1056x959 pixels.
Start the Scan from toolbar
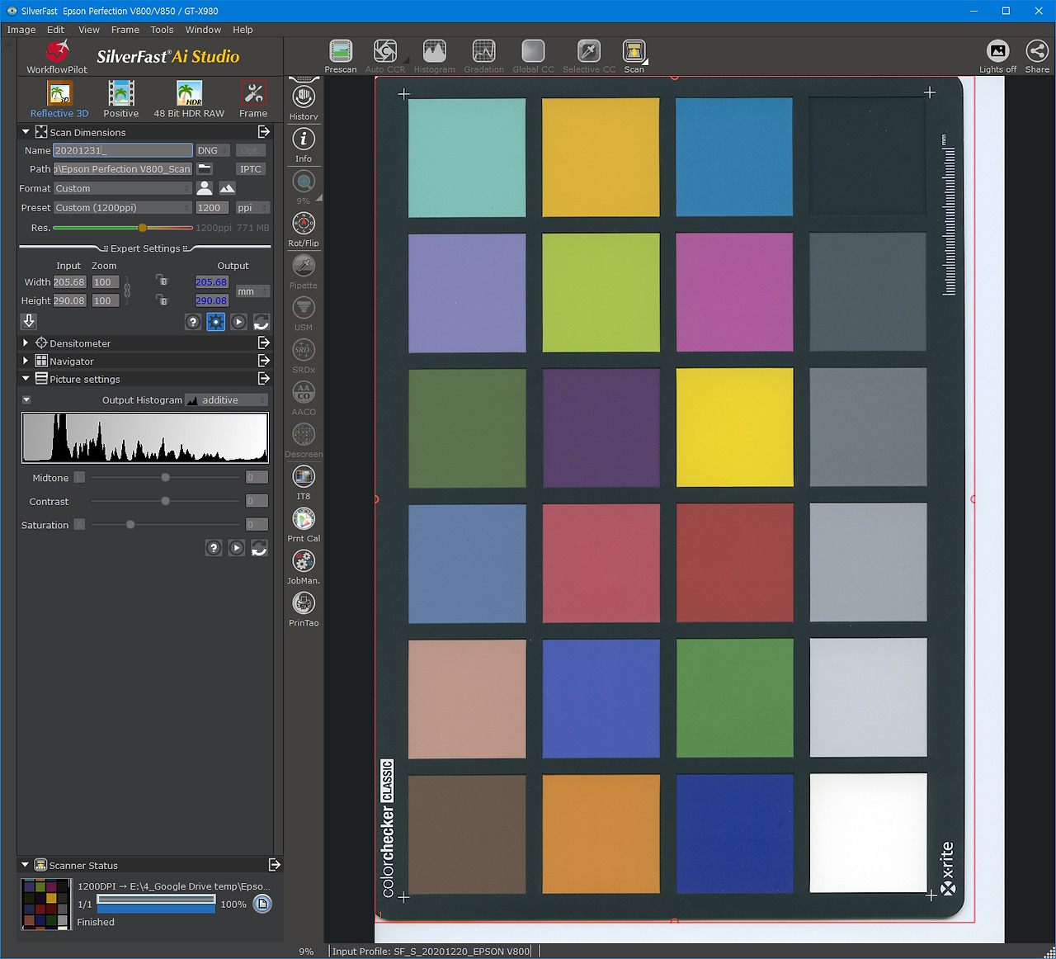634,51
